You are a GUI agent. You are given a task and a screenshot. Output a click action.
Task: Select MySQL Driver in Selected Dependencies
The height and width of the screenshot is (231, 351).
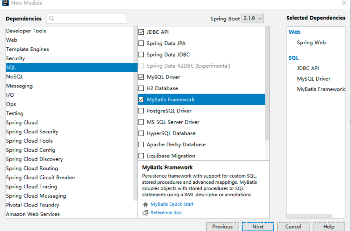(x=313, y=79)
